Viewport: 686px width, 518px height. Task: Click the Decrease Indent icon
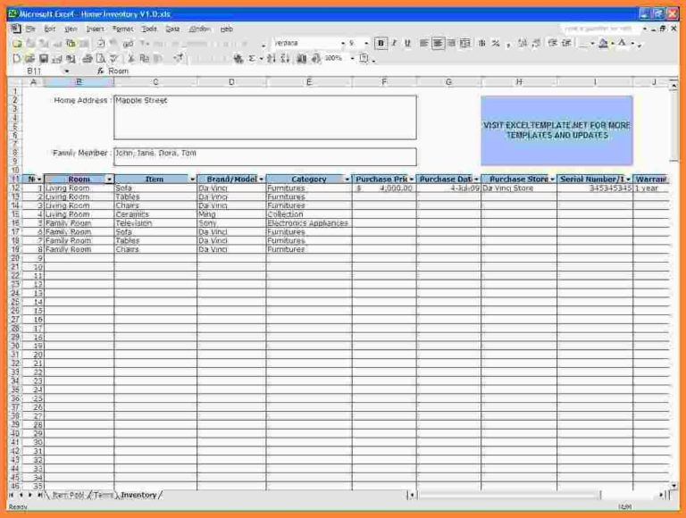click(553, 43)
